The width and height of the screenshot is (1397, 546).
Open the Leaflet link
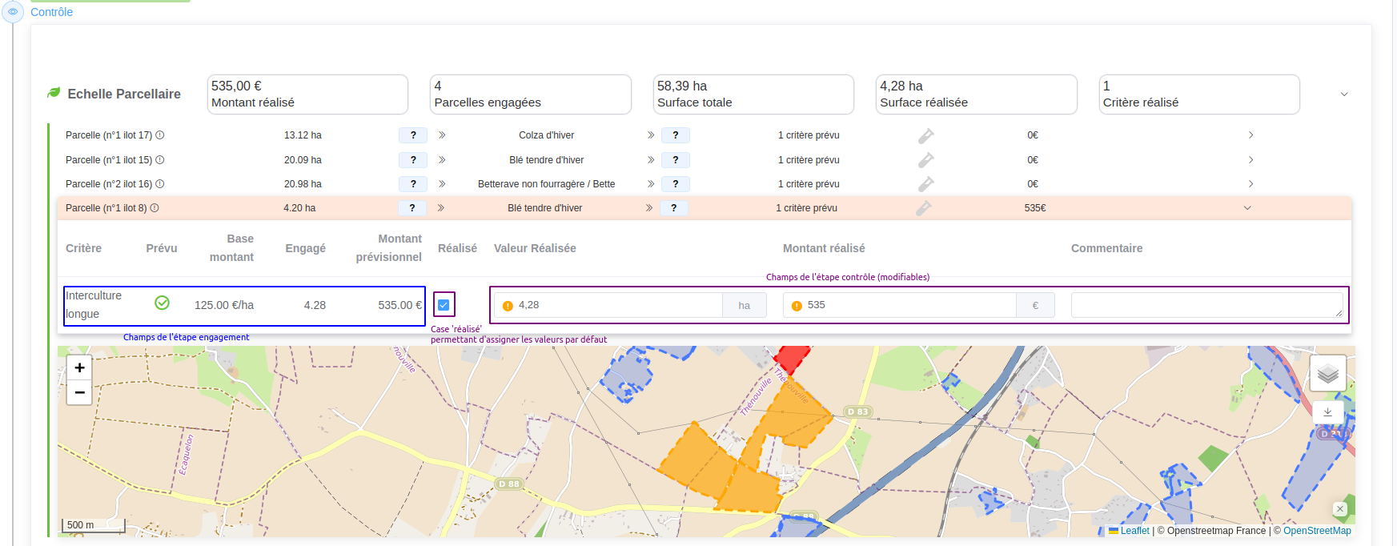(1134, 531)
